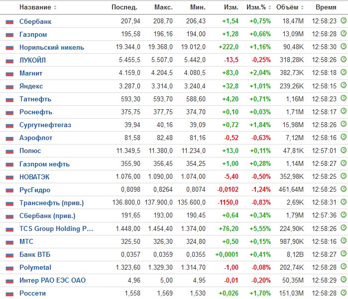348x299 pixels.
Task: Click the clock icon in НОВАТЭК row
Action: coord(344,176)
